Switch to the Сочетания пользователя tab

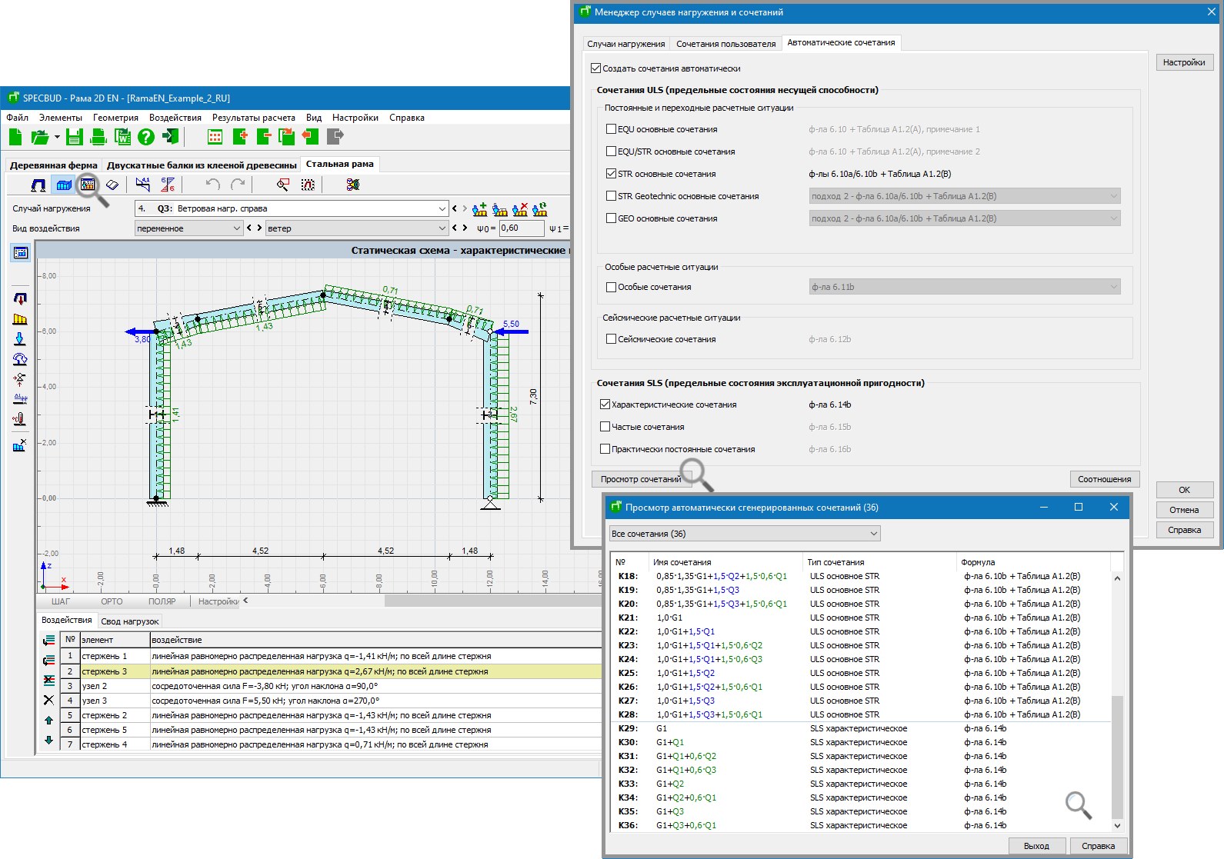(725, 44)
